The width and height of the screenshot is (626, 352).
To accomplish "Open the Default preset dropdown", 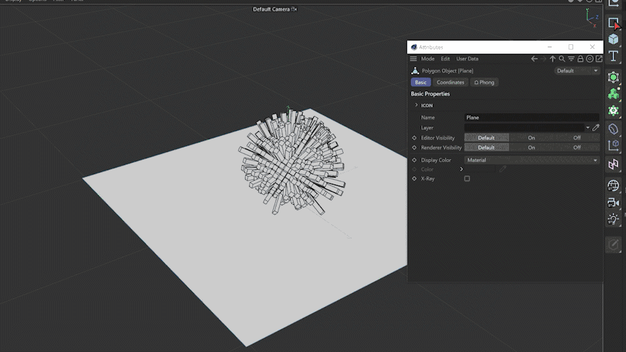I will point(576,70).
